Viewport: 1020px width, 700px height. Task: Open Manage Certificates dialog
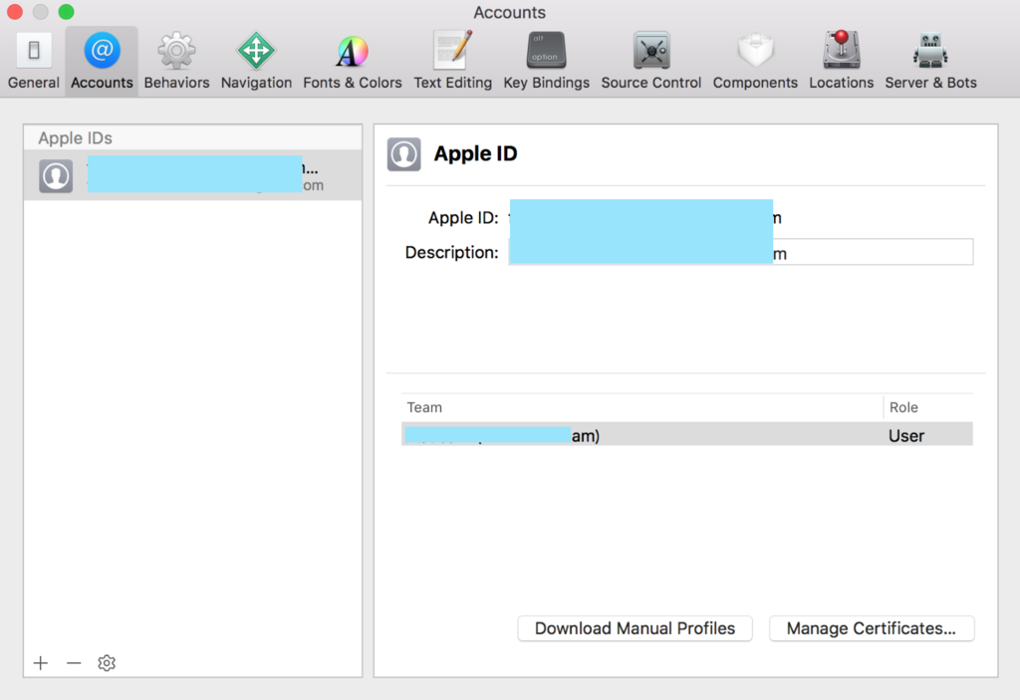[872, 628]
